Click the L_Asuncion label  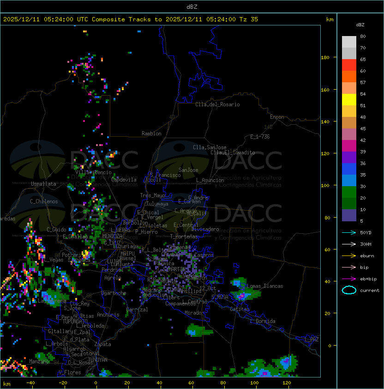pos(210,180)
